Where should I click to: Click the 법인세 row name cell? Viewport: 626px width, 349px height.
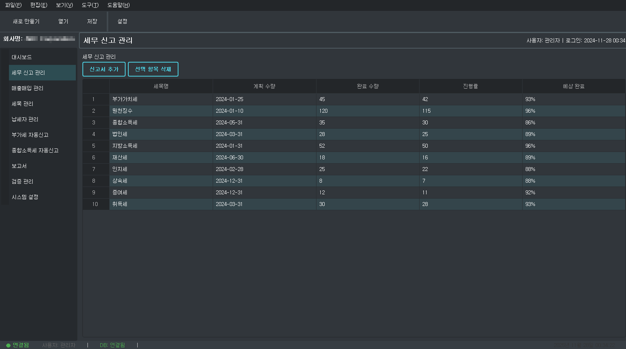[161, 134]
